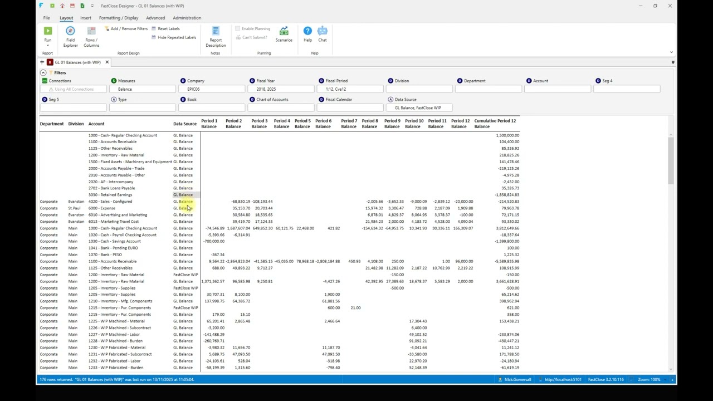Collapse the Filters panel
This screenshot has width=713, height=401.
click(x=43, y=72)
